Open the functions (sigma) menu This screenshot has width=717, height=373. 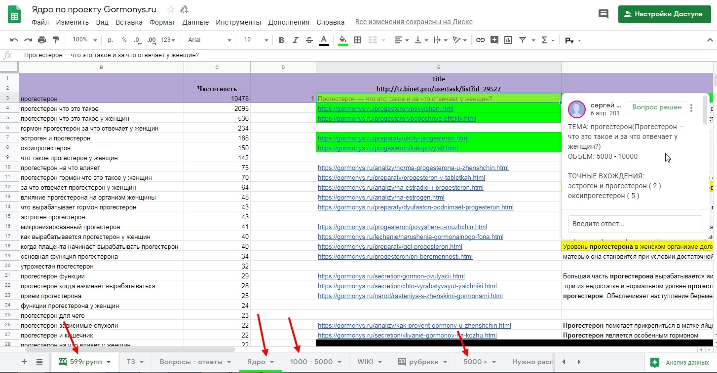pos(548,40)
